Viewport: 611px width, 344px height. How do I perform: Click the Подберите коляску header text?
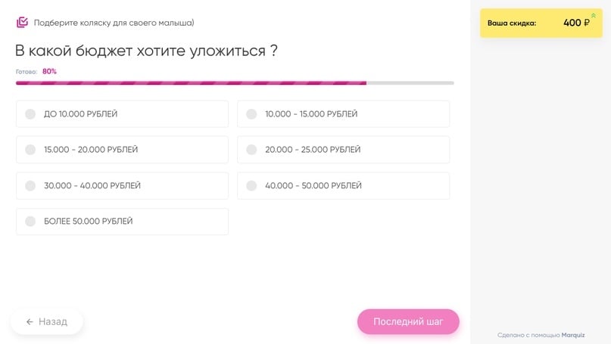click(114, 23)
